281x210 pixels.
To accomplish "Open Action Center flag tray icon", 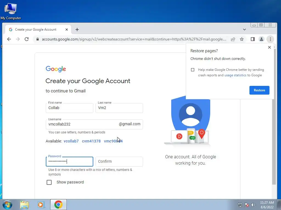I will pyautogui.click(x=247, y=205).
